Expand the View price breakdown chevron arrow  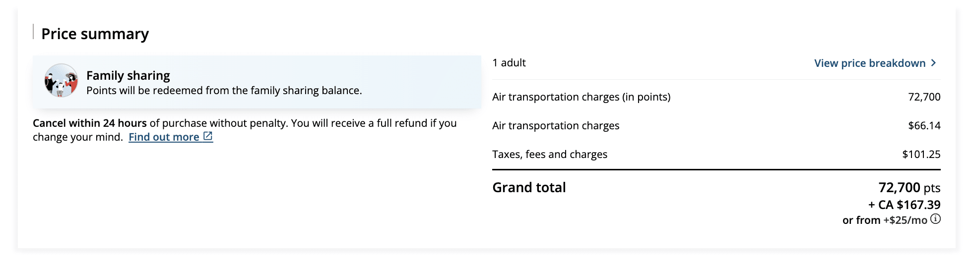[x=934, y=63]
